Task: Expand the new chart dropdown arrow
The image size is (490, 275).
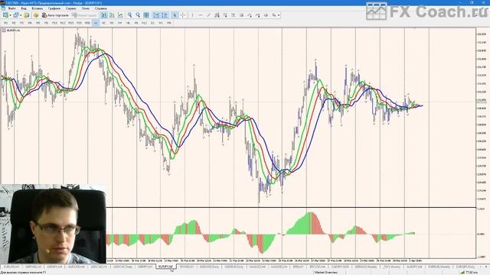Action: (10, 15)
